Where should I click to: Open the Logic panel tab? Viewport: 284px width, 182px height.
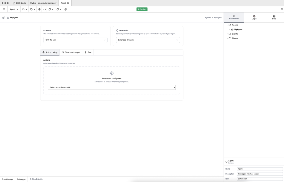[254, 17]
